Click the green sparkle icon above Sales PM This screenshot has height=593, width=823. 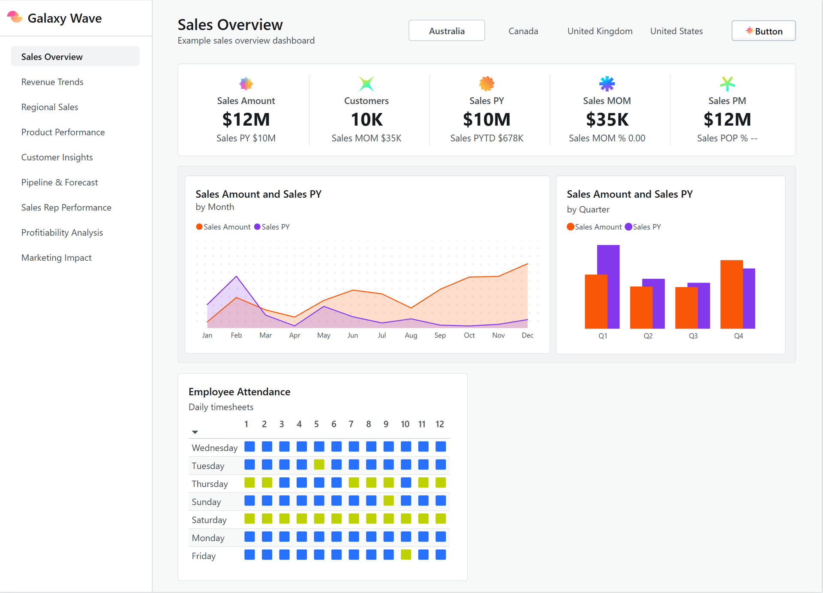727,84
